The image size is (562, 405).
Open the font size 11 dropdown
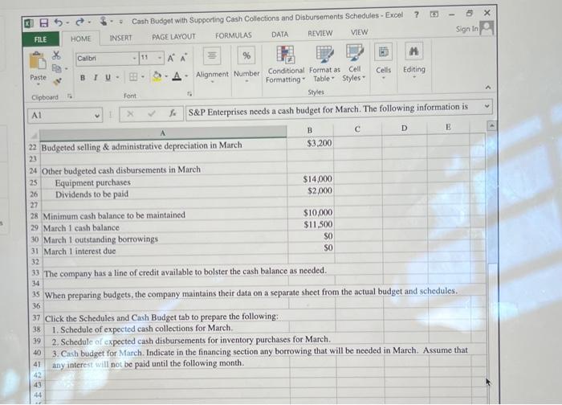tap(160, 57)
